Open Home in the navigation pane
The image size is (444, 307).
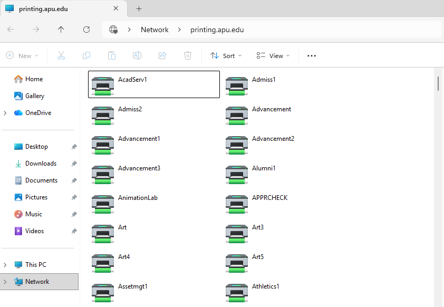coord(28,79)
